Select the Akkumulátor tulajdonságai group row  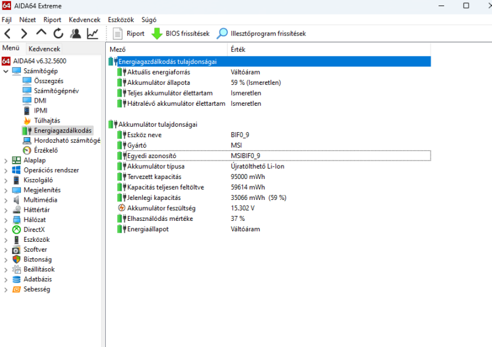coord(269,124)
